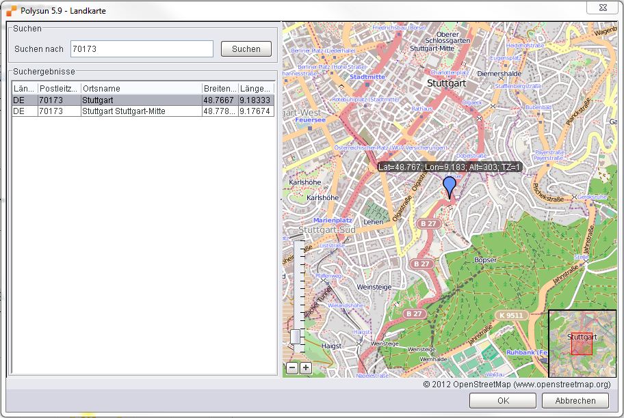
Task: Sort results by Ortsname column header
Action: click(140, 89)
